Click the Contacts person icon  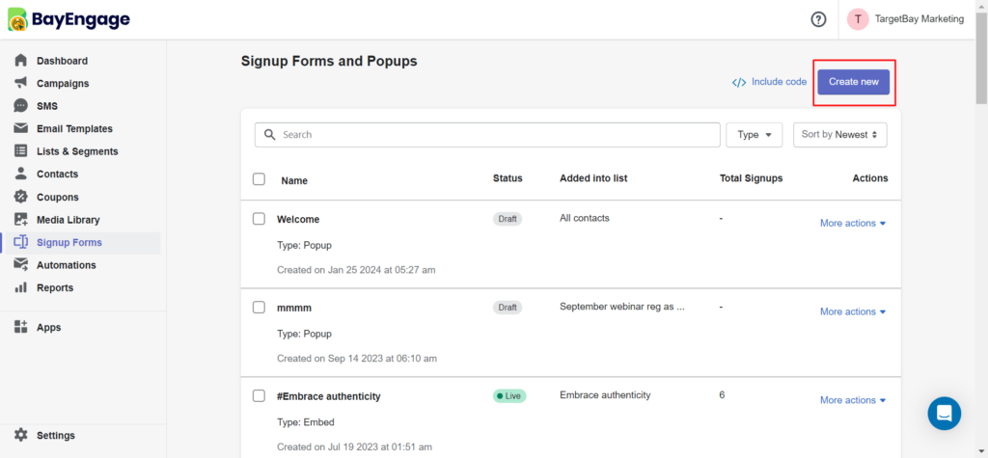coord(21,174)
